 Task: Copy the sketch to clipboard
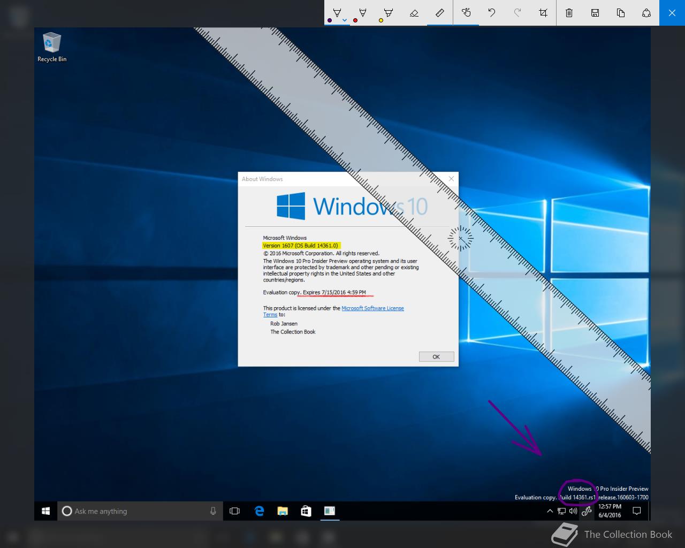pyautogui.click(x=621, y=13)
